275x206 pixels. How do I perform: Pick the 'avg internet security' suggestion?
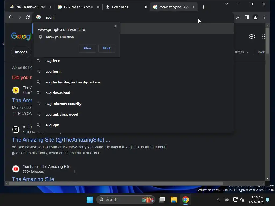tap(133, 104)
